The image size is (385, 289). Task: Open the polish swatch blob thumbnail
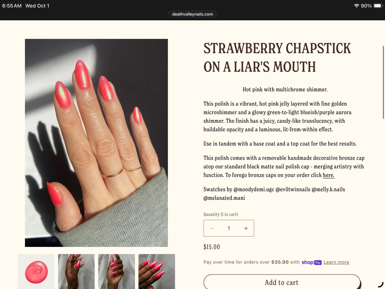[x=36, y=272]
